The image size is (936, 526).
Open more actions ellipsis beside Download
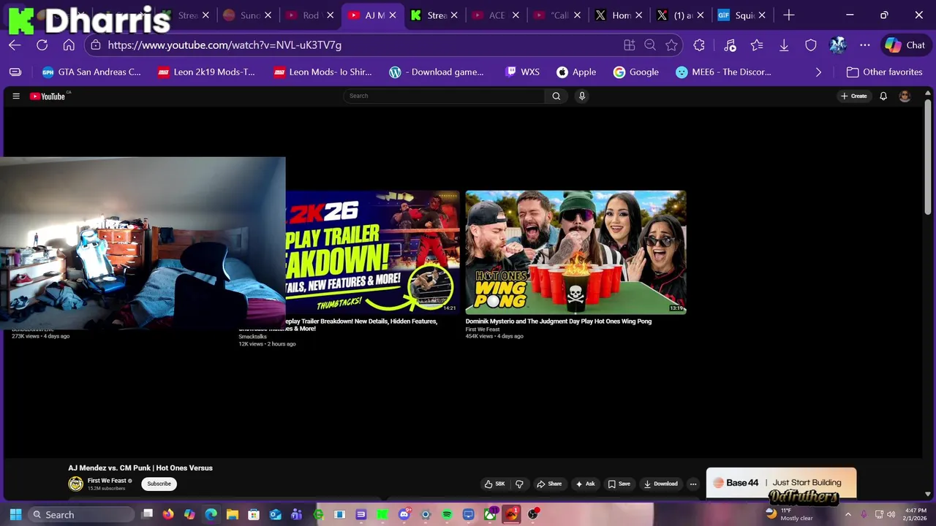[x=693, y=484]
